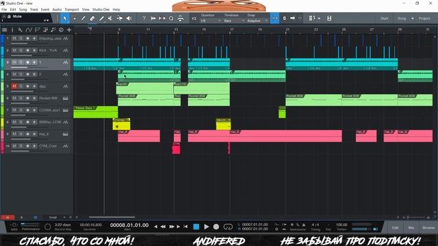Viewport: 438px width, 246px height.
Task: Select the Range tool
Action: (74, 18)
